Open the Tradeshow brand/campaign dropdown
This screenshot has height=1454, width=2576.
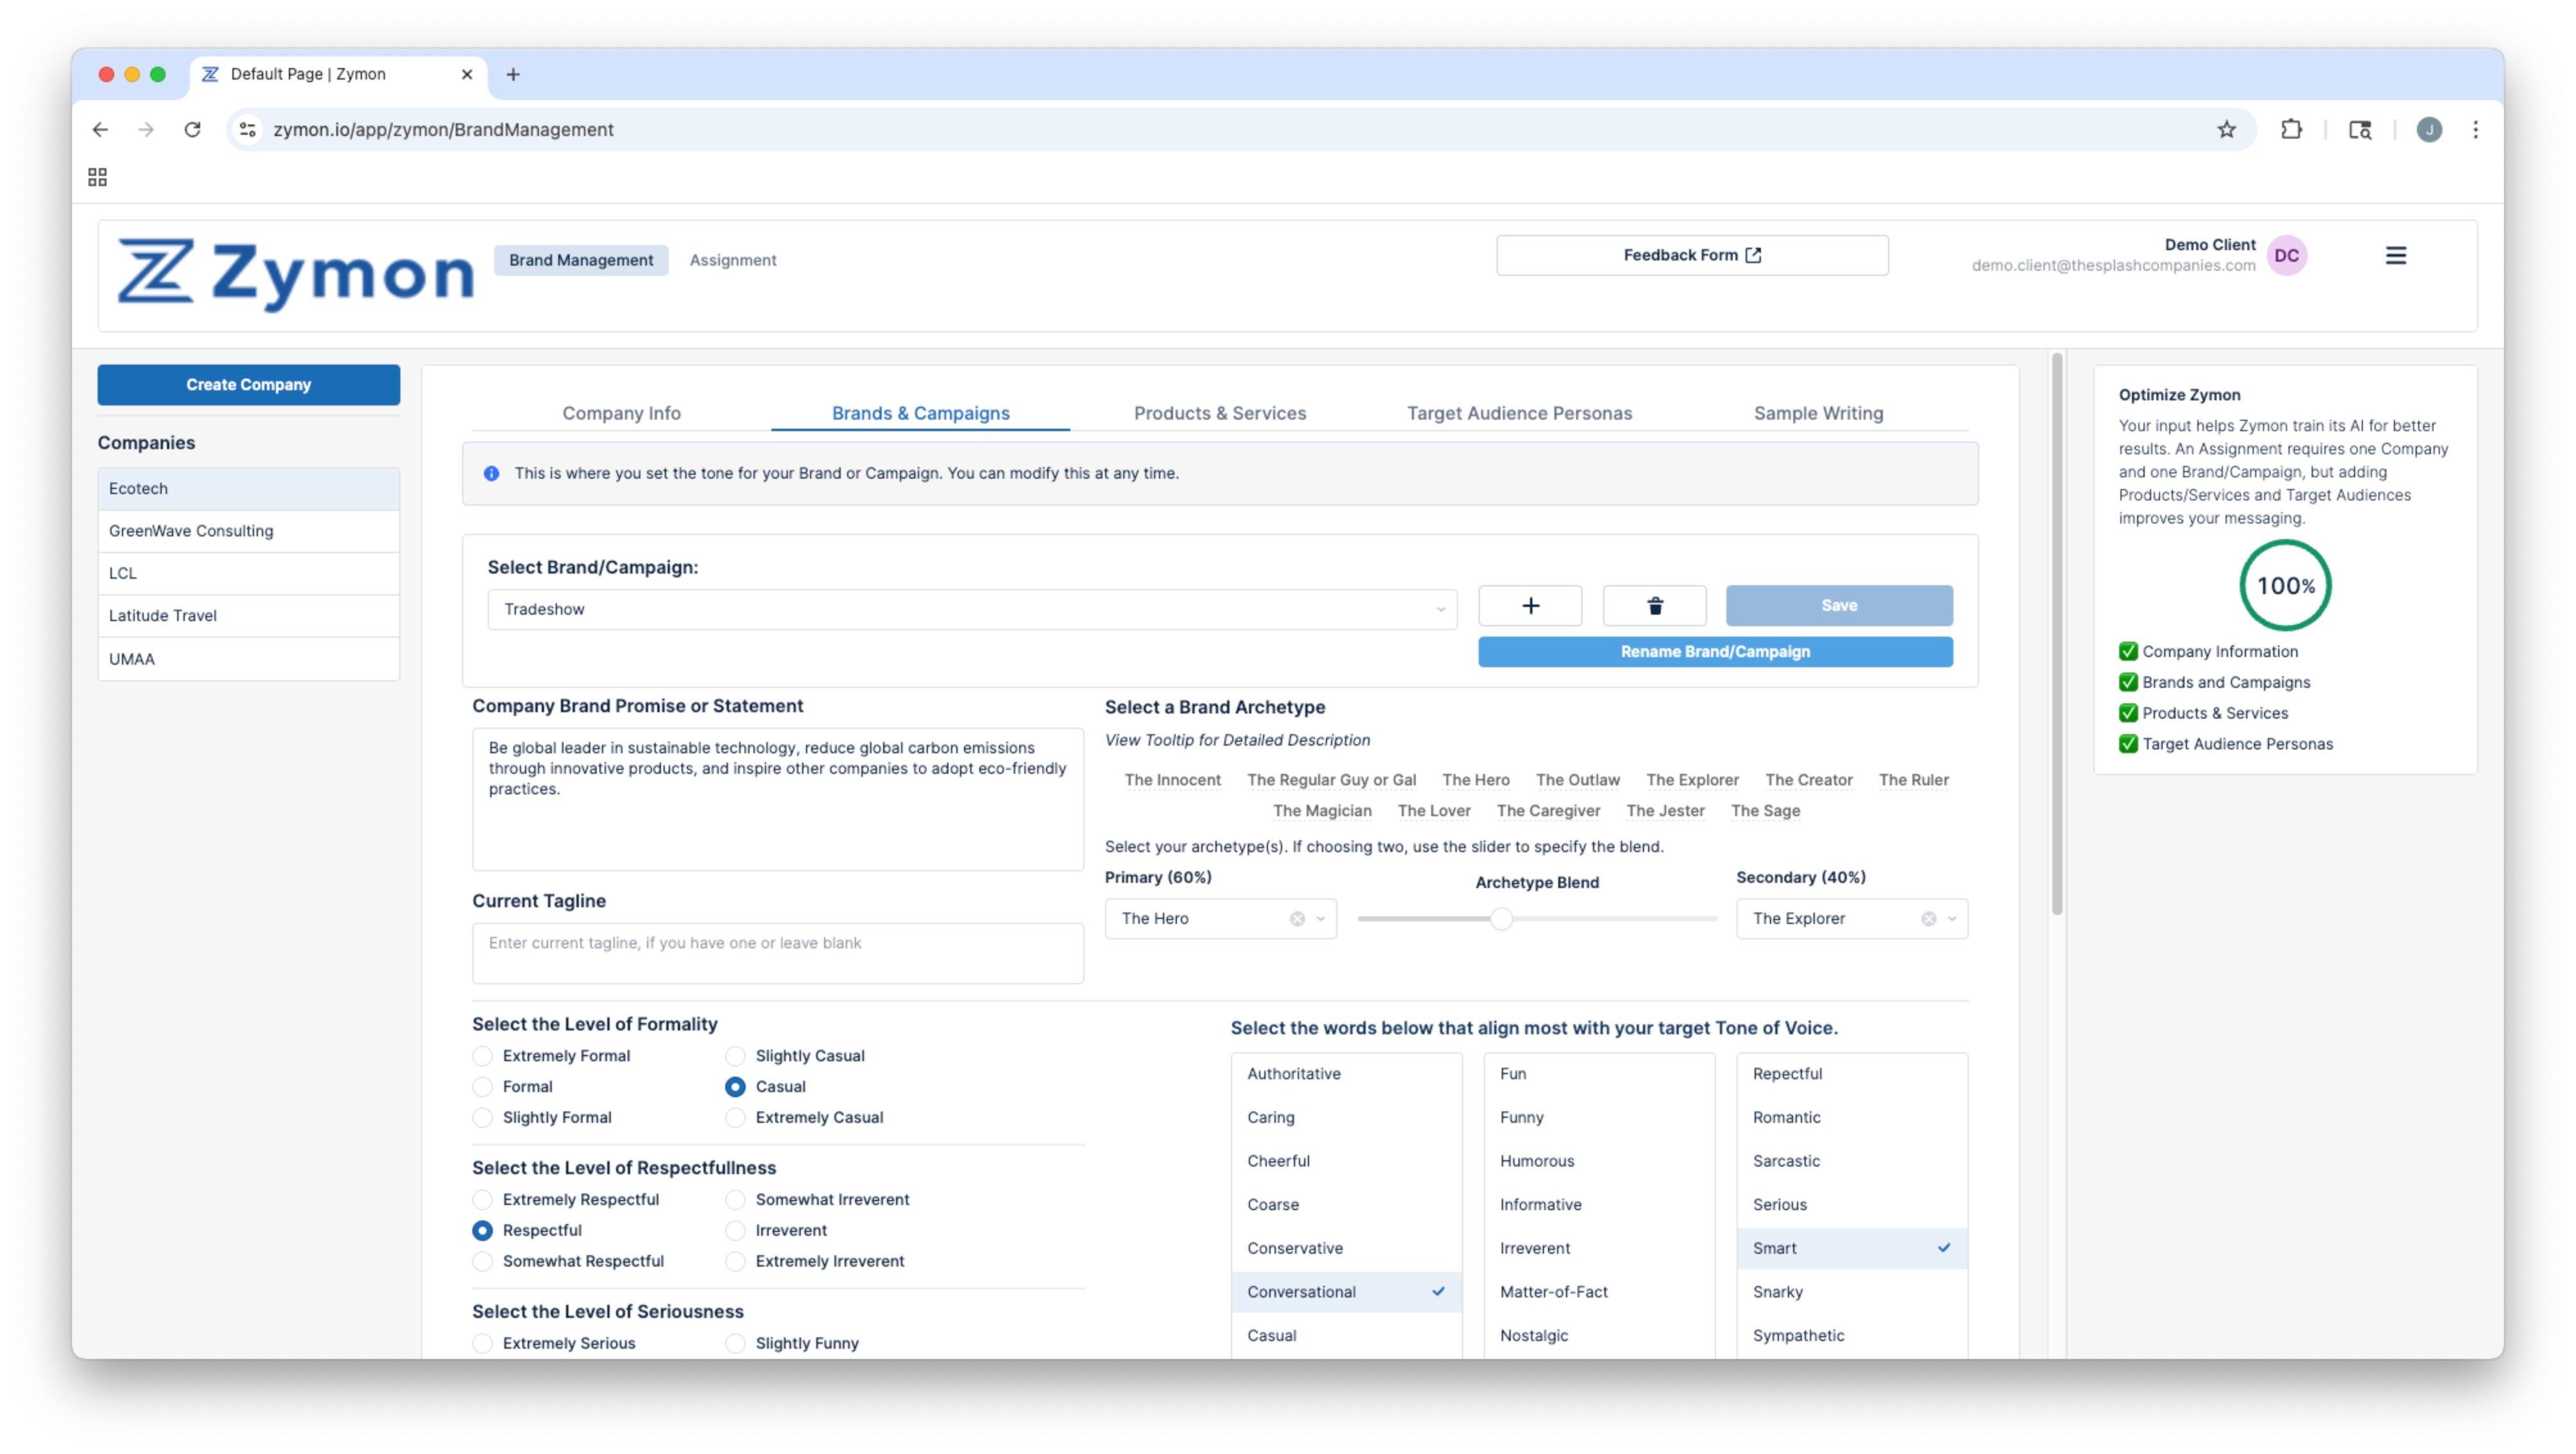coord(972,609)
